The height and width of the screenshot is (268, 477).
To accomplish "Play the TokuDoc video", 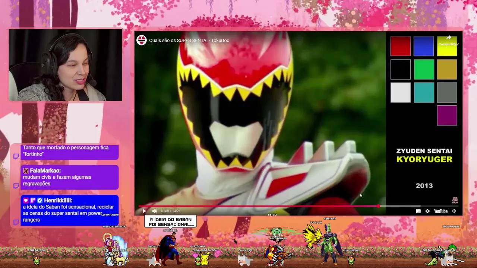I will [x=144, y=211].
